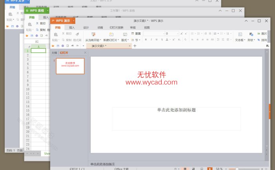Toggle Bold formatting in WPS 演示
The image size is (275, 170).
coord(146,40)
